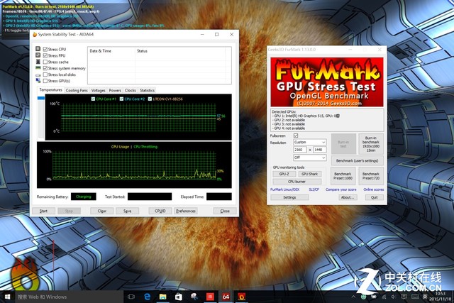Toggle FurMark Fullscreen checkbox
Image resolution: width=454 pixels, height=303 pixels.
click(x=295, y=136)
